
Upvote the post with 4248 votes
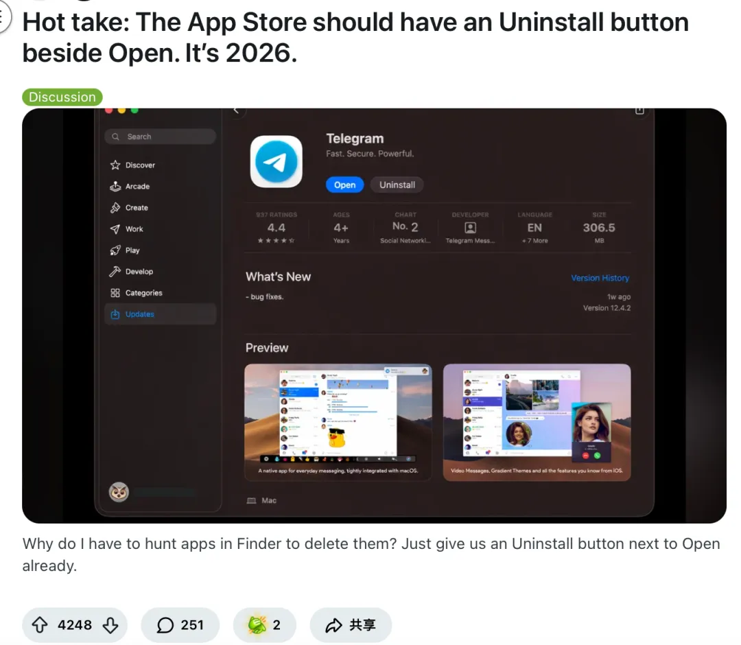click(x=40, y=624)
